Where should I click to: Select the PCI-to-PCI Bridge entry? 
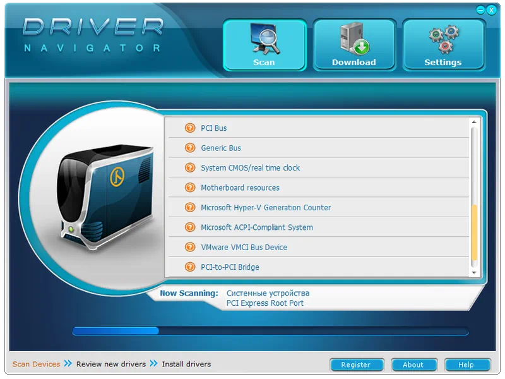[230, 267]
